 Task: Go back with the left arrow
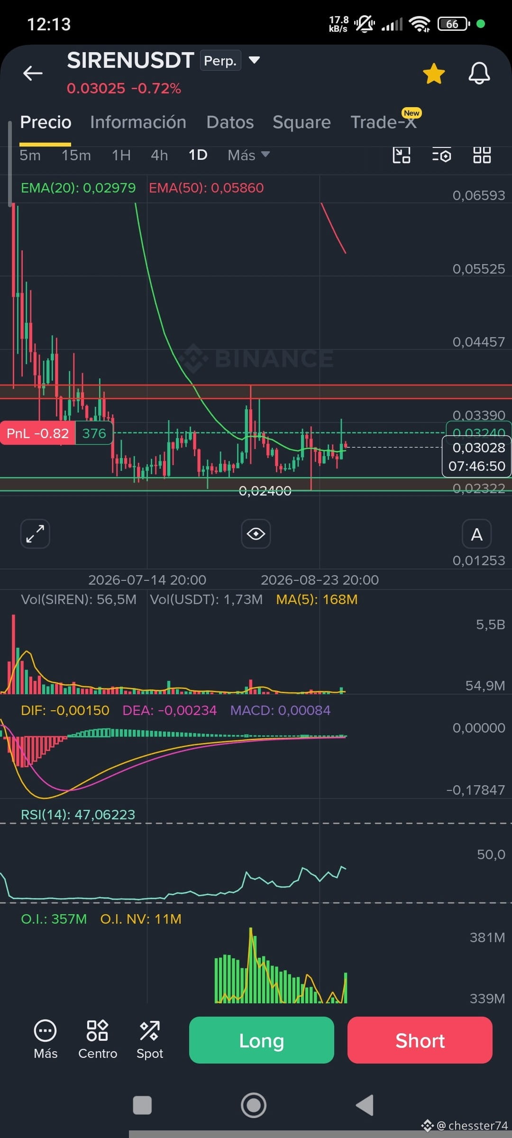[x=33, y=73]
